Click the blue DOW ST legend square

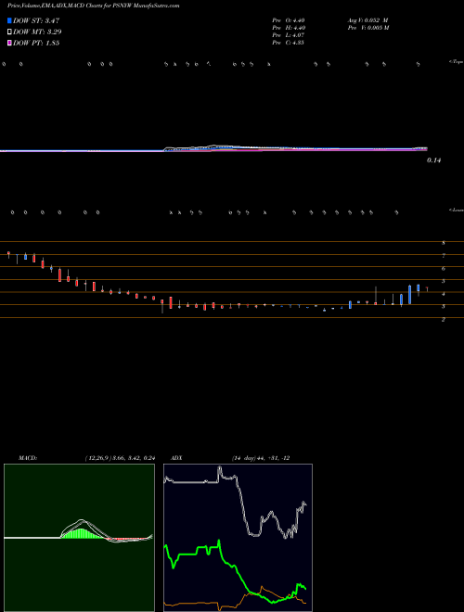pyautogui.click(x=10, y=20)
